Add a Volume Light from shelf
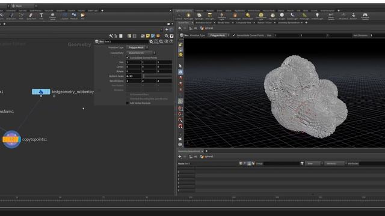 click(x=235, y=16)
